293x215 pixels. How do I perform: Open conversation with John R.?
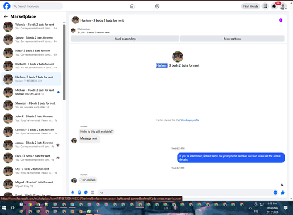click(x=31, y=119)
